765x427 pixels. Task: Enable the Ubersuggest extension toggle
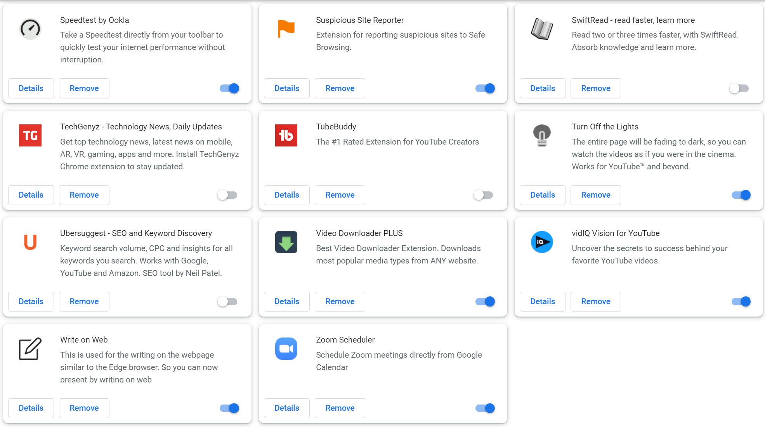pos(227,301)
